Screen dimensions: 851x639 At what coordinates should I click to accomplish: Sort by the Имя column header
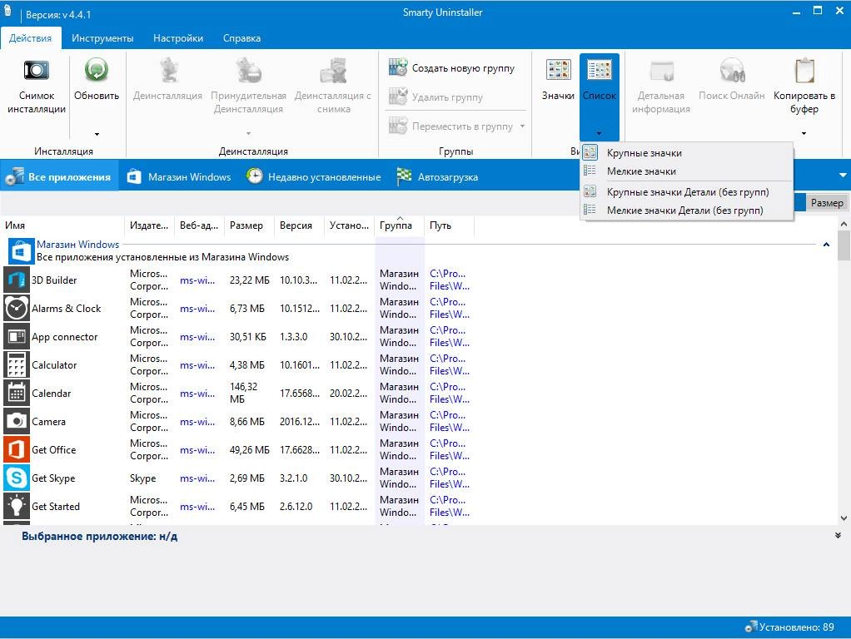tap(62, 225)
